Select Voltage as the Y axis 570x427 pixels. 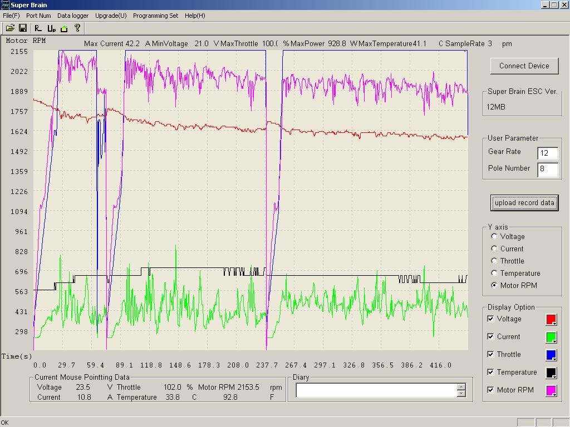[494, 236]
